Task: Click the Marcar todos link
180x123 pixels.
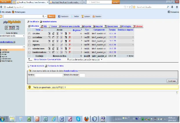Action: click(x=40, y=59)
